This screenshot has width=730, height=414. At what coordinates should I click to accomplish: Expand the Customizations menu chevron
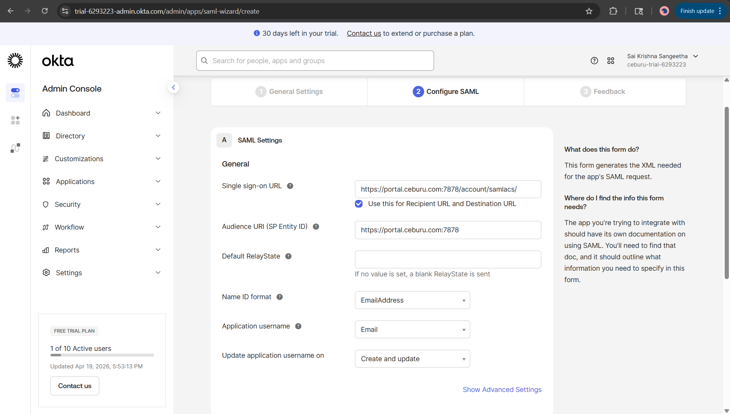tap(158, 159)
